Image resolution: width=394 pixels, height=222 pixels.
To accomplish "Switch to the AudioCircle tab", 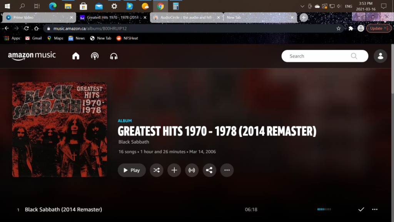I will [187, 17].
